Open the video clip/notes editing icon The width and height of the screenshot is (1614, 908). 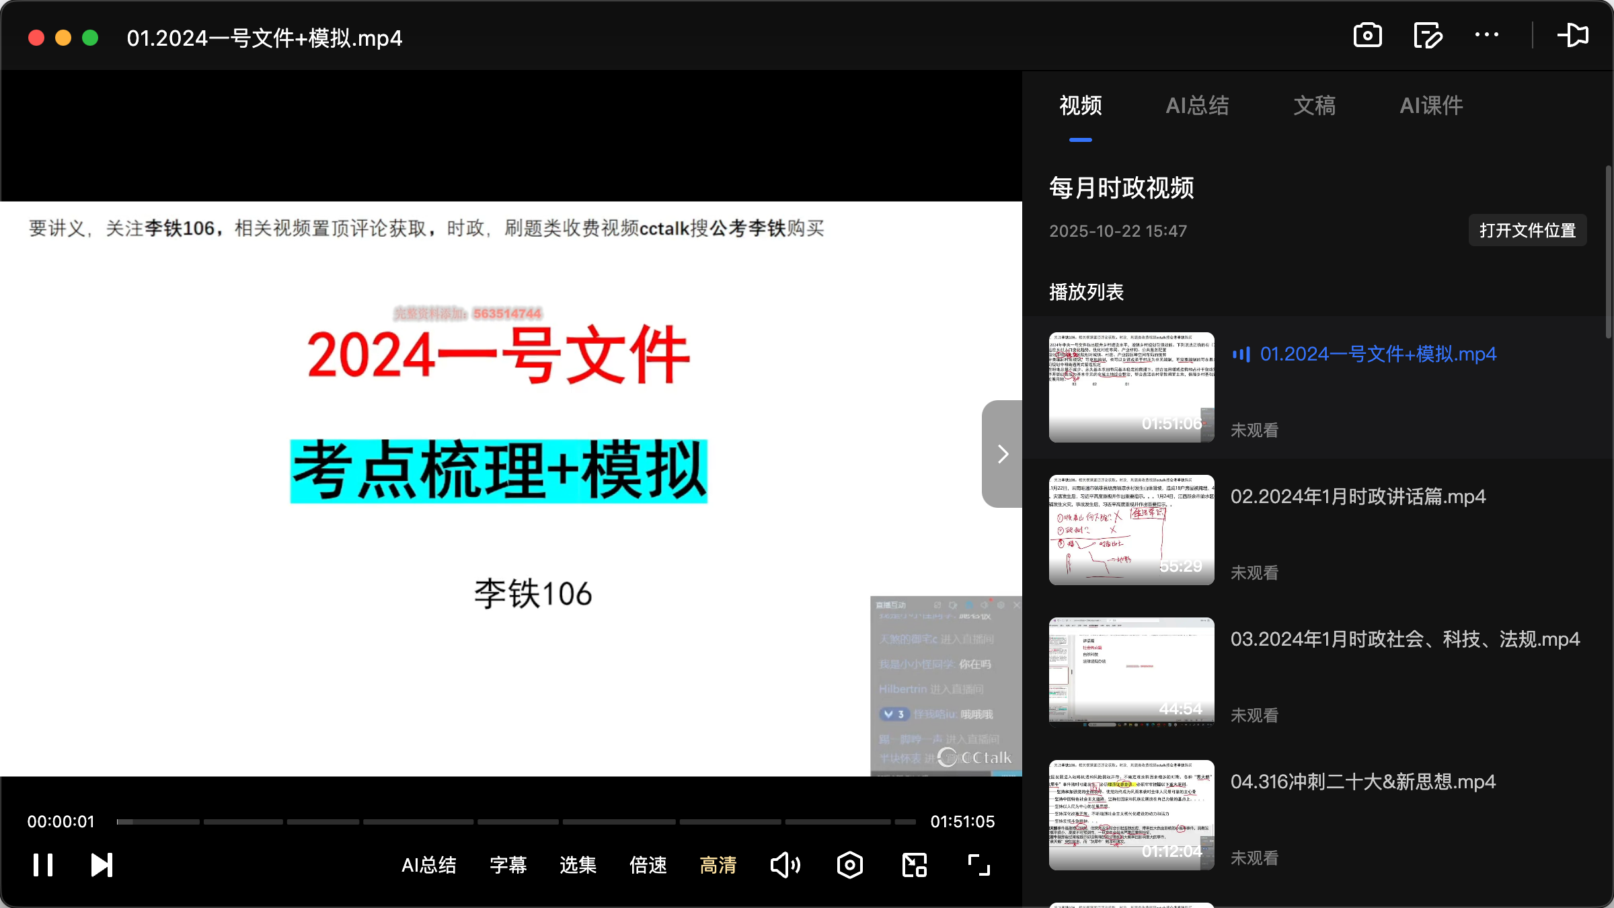(1427, 35)
